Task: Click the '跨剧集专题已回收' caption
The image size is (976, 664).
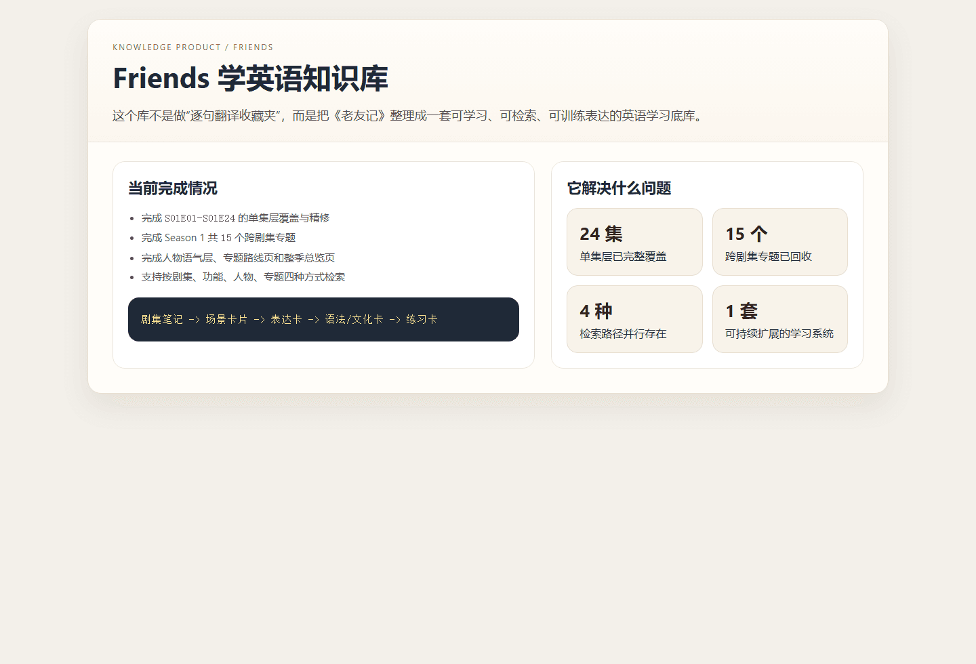Action: 769,257
